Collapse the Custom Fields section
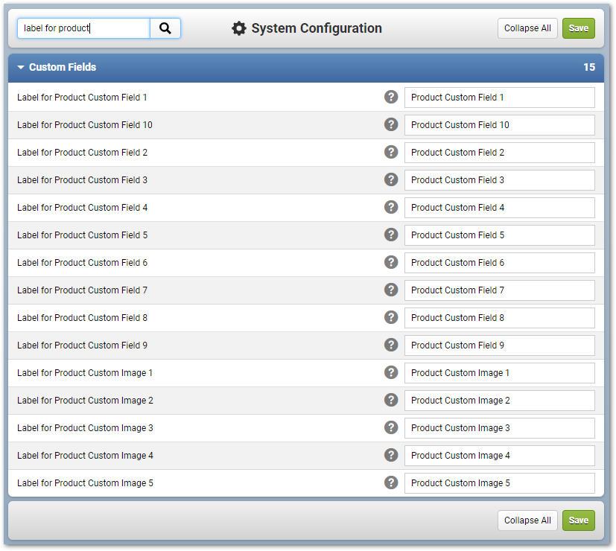The height and width of the screenshot is (551, 616). [x=21, y=67]
